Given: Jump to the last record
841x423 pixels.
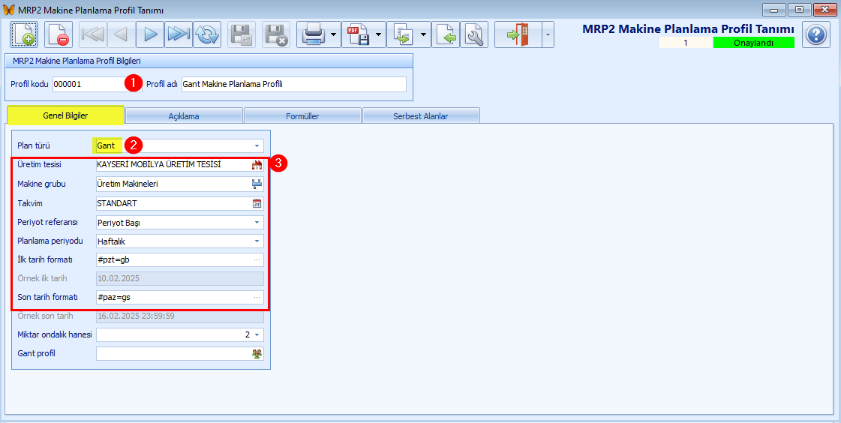Looking at the screenshot, I should click(x=179, y=34).
